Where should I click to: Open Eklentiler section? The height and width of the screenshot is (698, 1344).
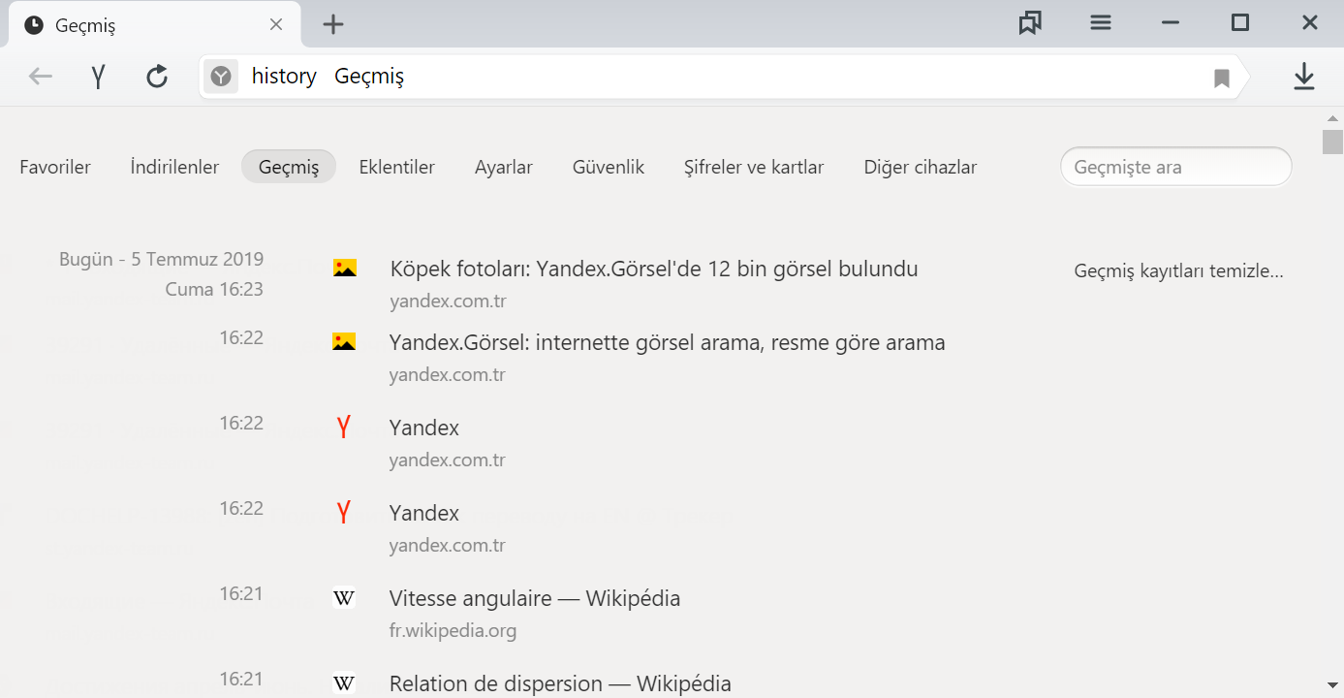pos(397,167)
